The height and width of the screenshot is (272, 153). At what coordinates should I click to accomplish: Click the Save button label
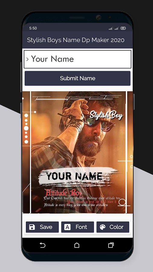tap(46, 227)
